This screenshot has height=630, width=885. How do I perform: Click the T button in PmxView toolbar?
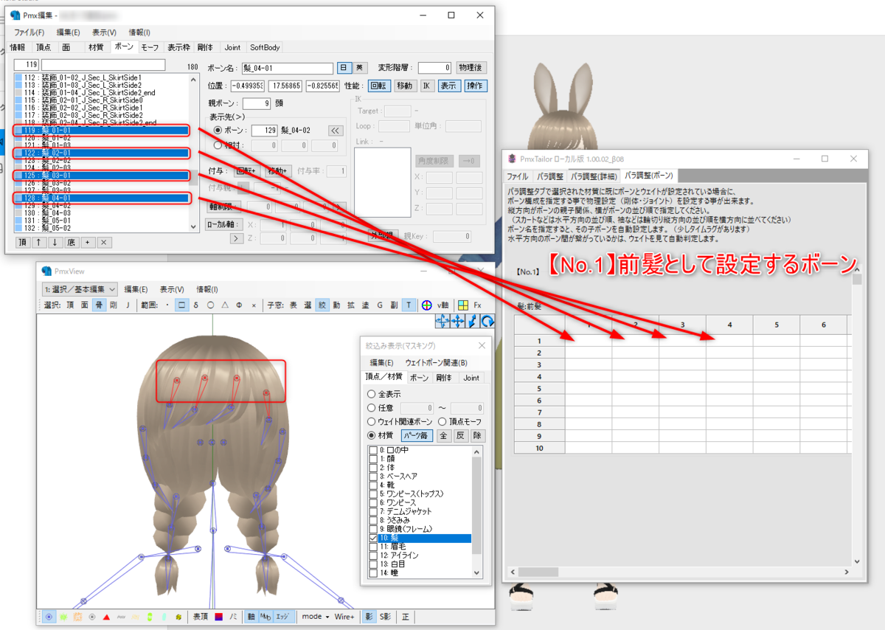[409, 305]
